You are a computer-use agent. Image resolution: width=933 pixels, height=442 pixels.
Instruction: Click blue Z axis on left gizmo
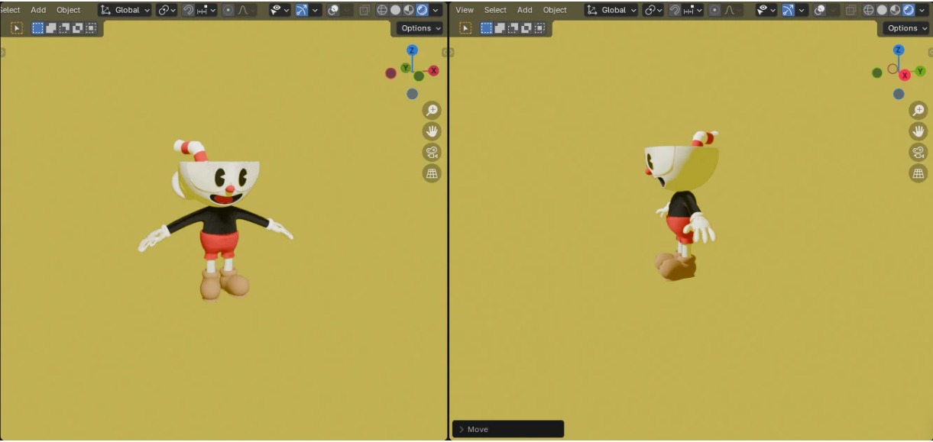click(x=412, y=50)
